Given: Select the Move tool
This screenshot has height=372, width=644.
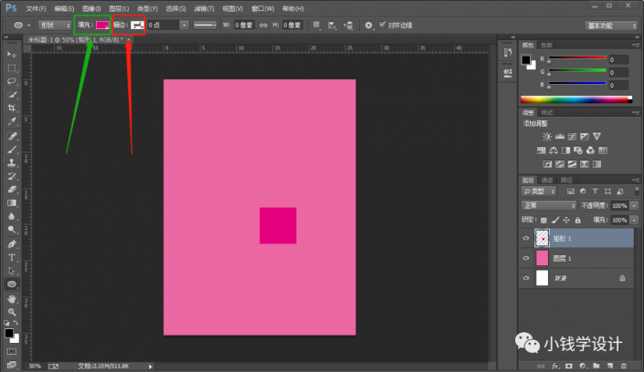Looking at the screenshot, I should [x=12, y=55].
